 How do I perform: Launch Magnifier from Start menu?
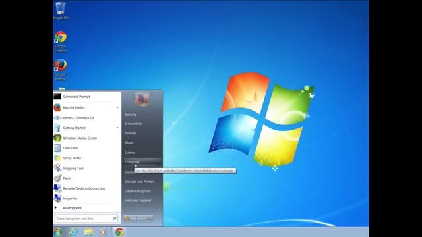[87, 198]
